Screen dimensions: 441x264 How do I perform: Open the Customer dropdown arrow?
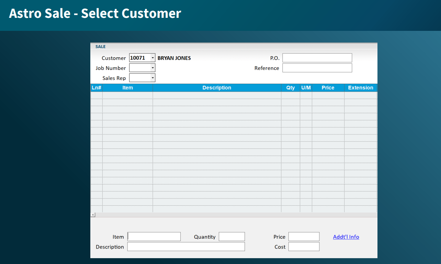pos(153,58)
